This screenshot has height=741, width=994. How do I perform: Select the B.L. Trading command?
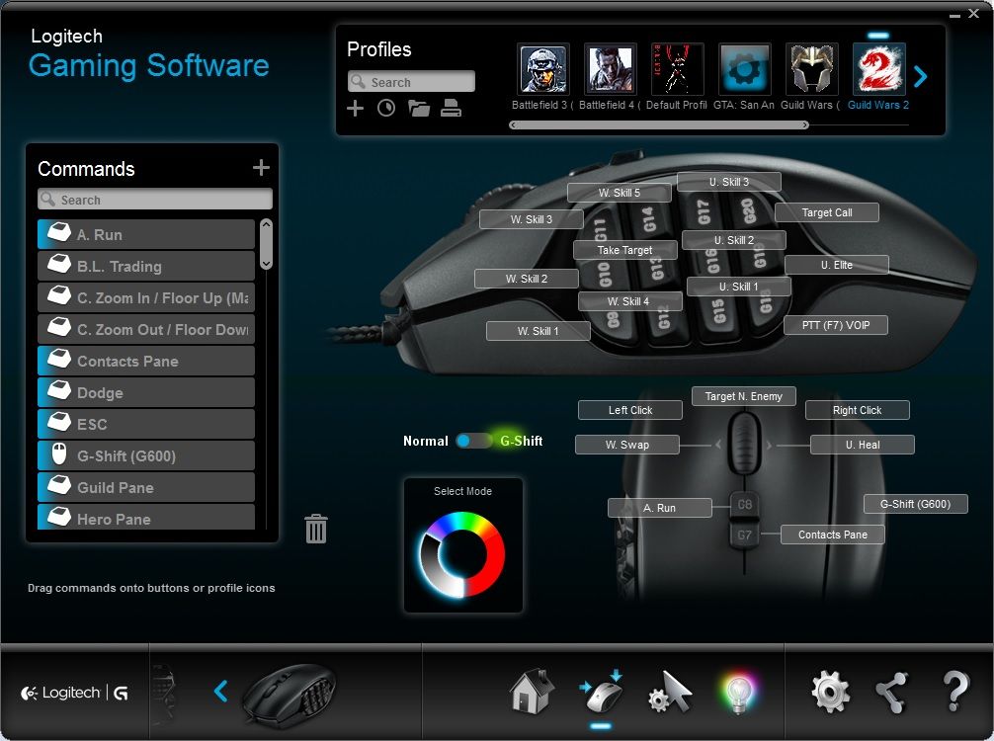(x=146, y=266)
